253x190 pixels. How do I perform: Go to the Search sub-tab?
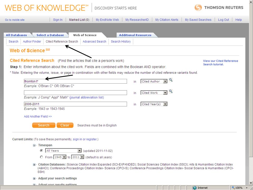click(13, 41)
